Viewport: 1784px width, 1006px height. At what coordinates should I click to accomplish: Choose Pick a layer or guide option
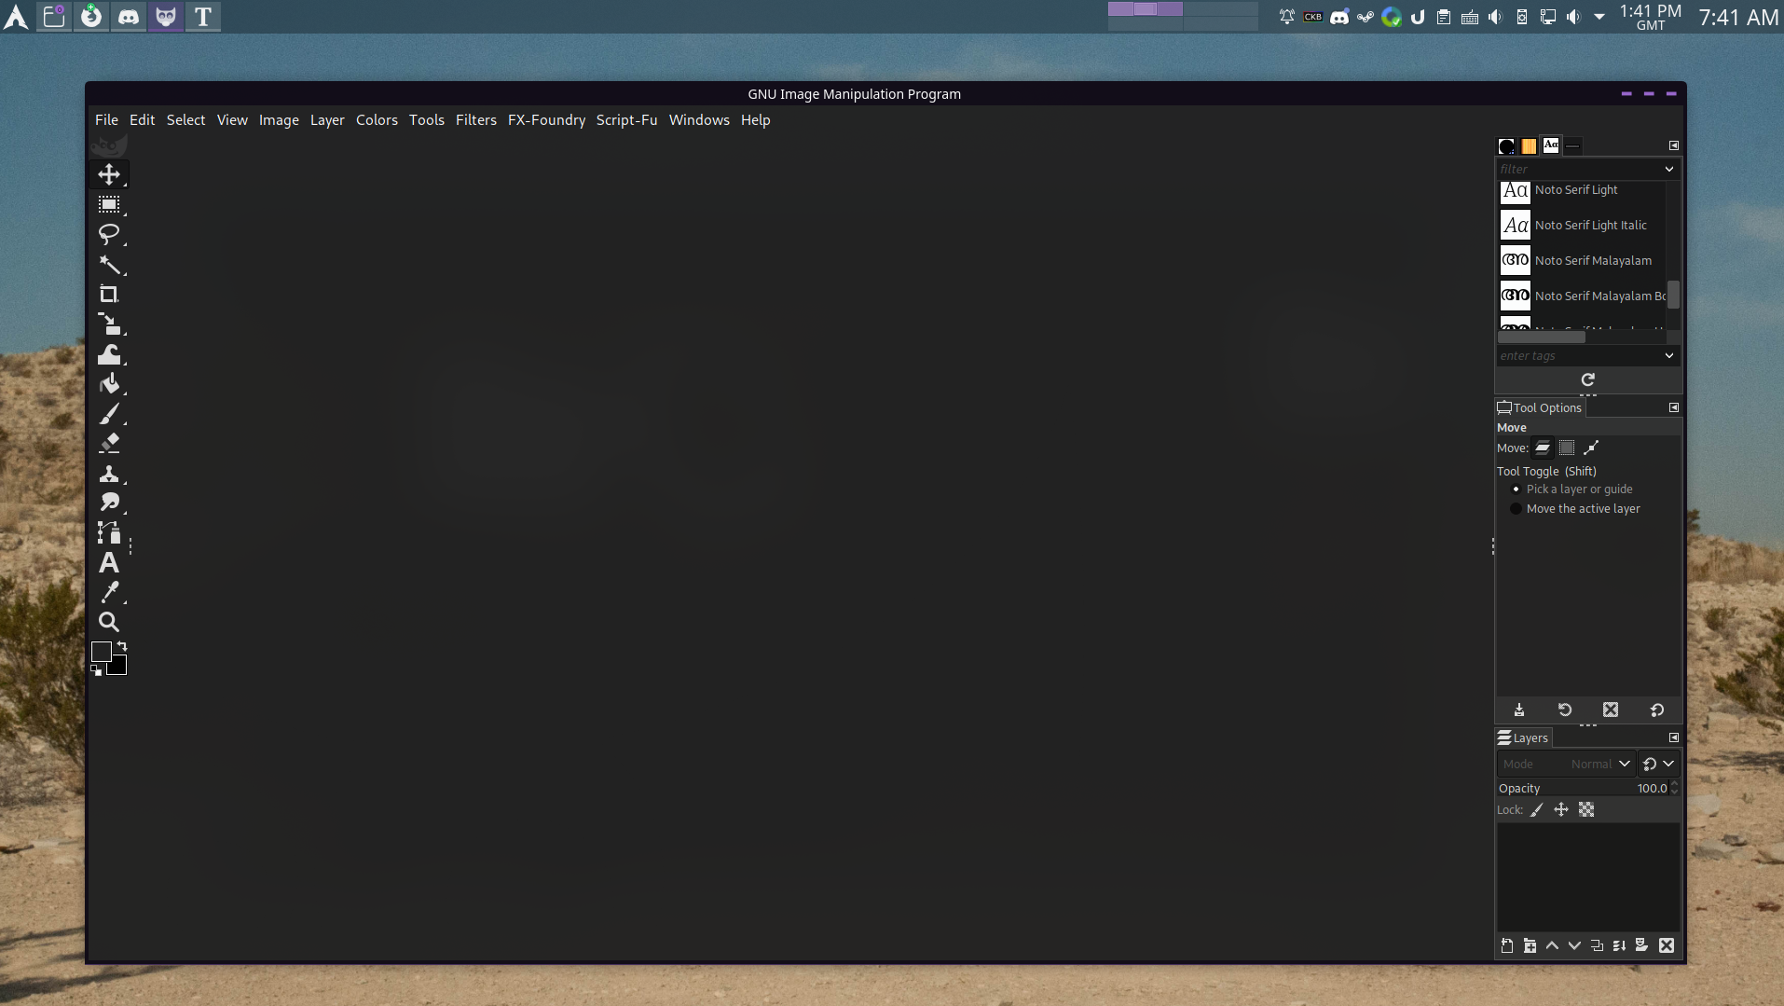click(x=1571, y=489)
